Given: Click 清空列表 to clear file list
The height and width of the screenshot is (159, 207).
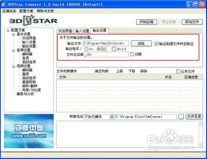Looking at the screenshot, I should pos(102,71).
